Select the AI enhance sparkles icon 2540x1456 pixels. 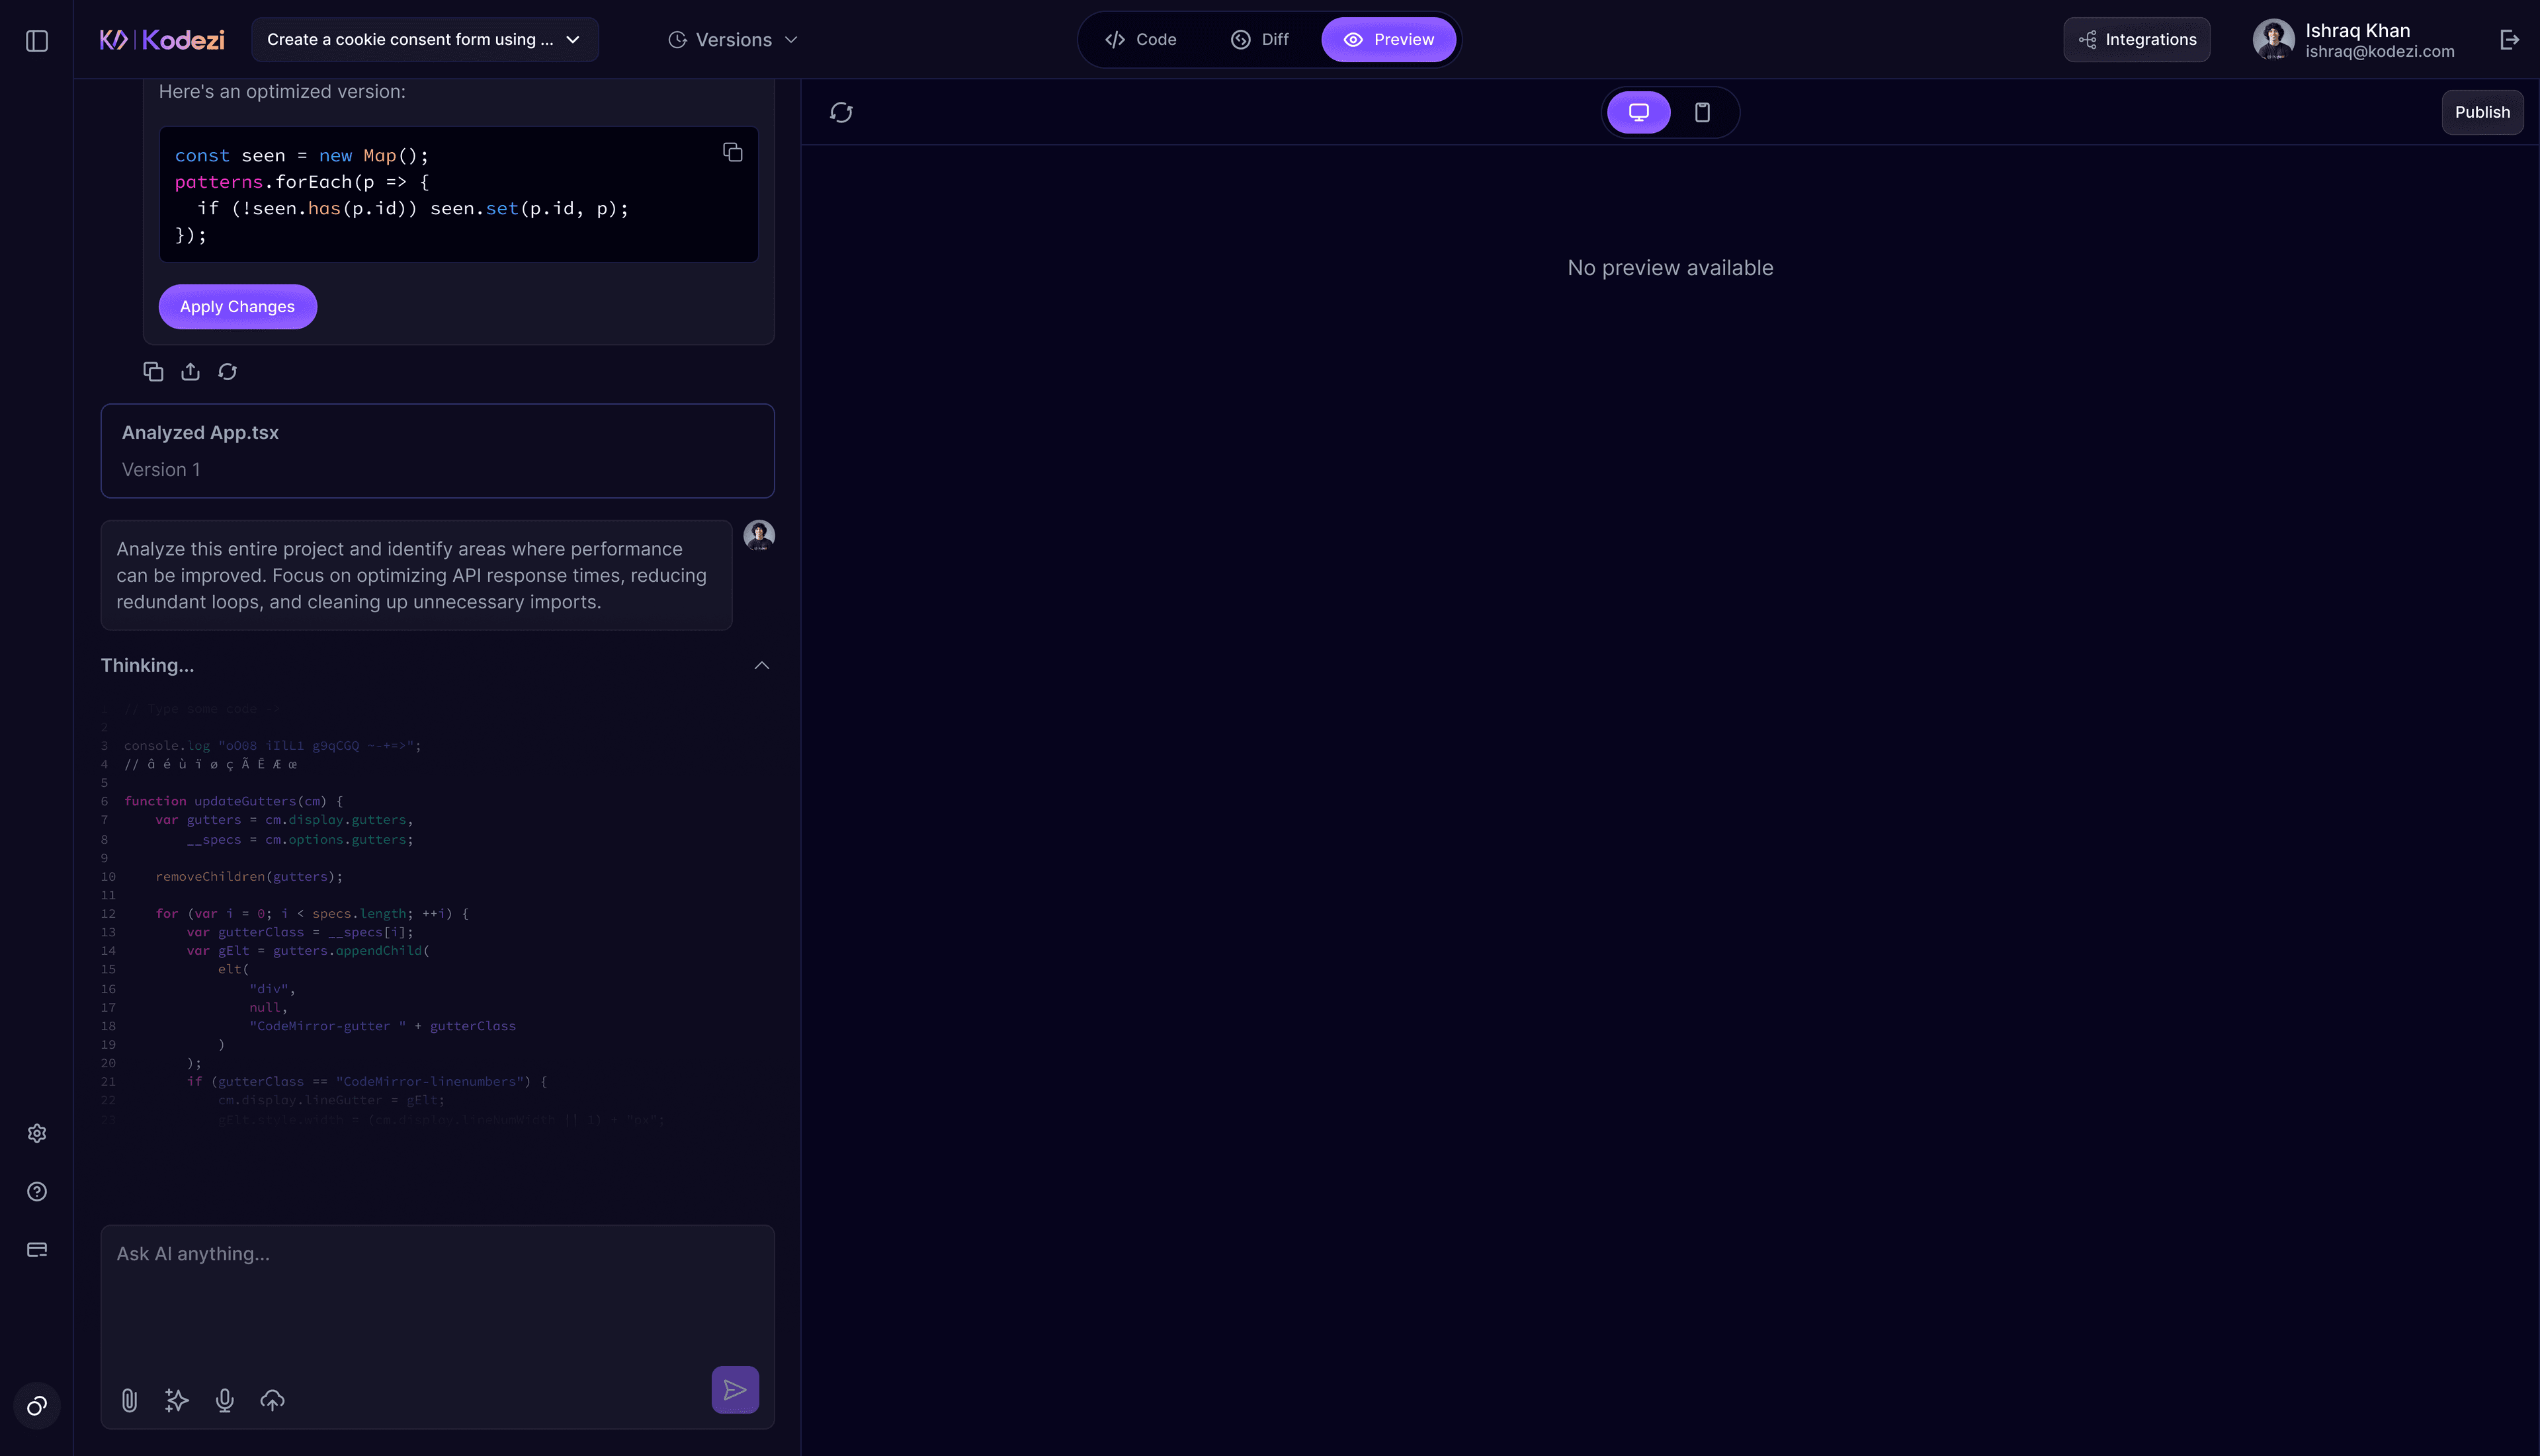pyautogui.click(x=176, y=1400)
